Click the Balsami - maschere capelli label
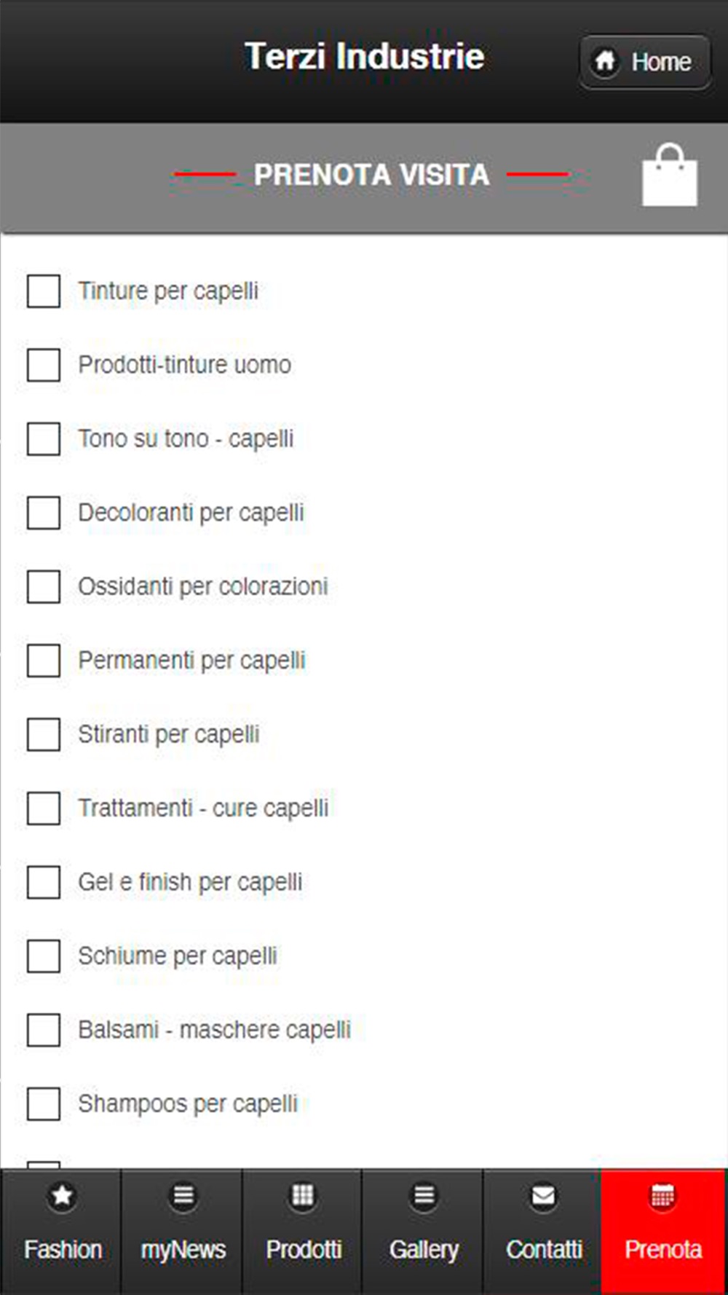This screenshot has height=1295, width=728. pos(215,1030)
